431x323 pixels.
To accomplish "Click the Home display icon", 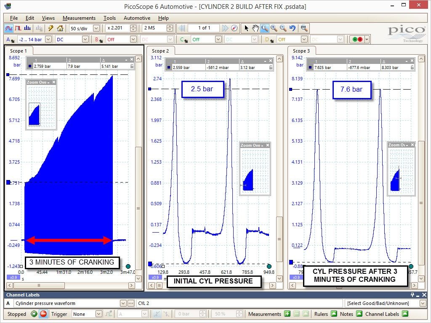I will click(60, 28).
